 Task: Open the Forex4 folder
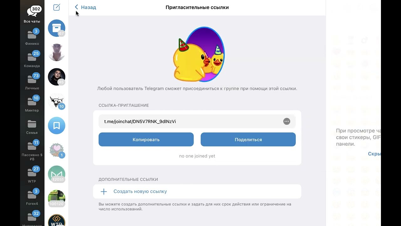(32, 197)
